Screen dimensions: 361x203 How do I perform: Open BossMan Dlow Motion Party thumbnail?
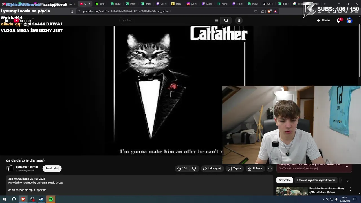(x=292, y=191)
